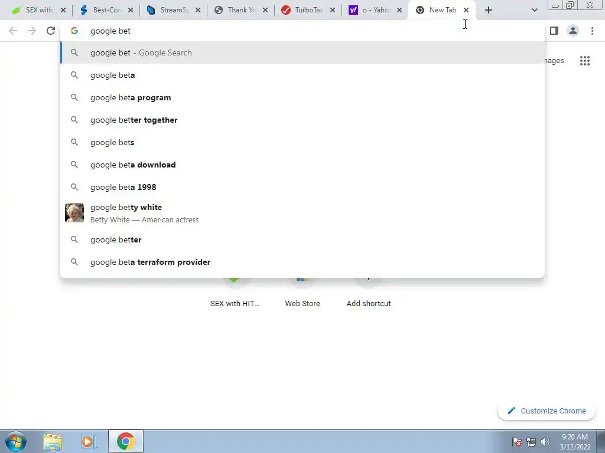Pick the 'google beta 1998' suggestion
Viewport: 605px width, 453px height.
(302, 187)
